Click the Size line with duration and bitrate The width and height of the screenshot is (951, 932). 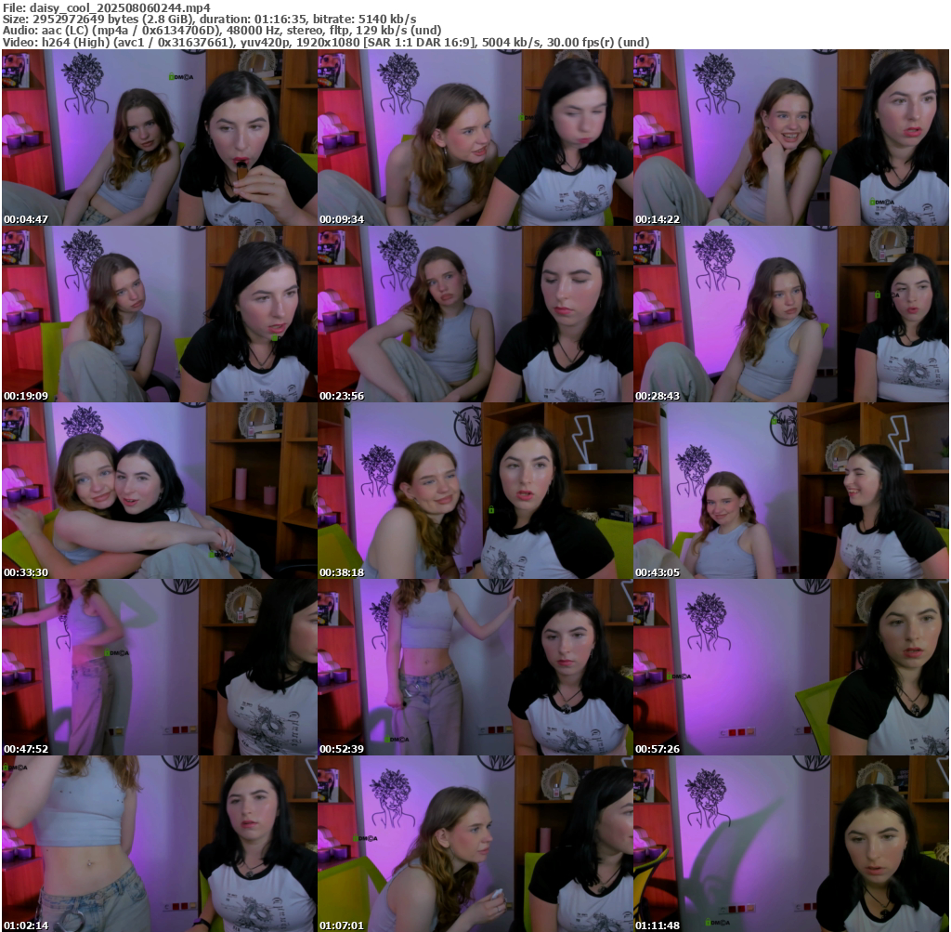[209, 20]
